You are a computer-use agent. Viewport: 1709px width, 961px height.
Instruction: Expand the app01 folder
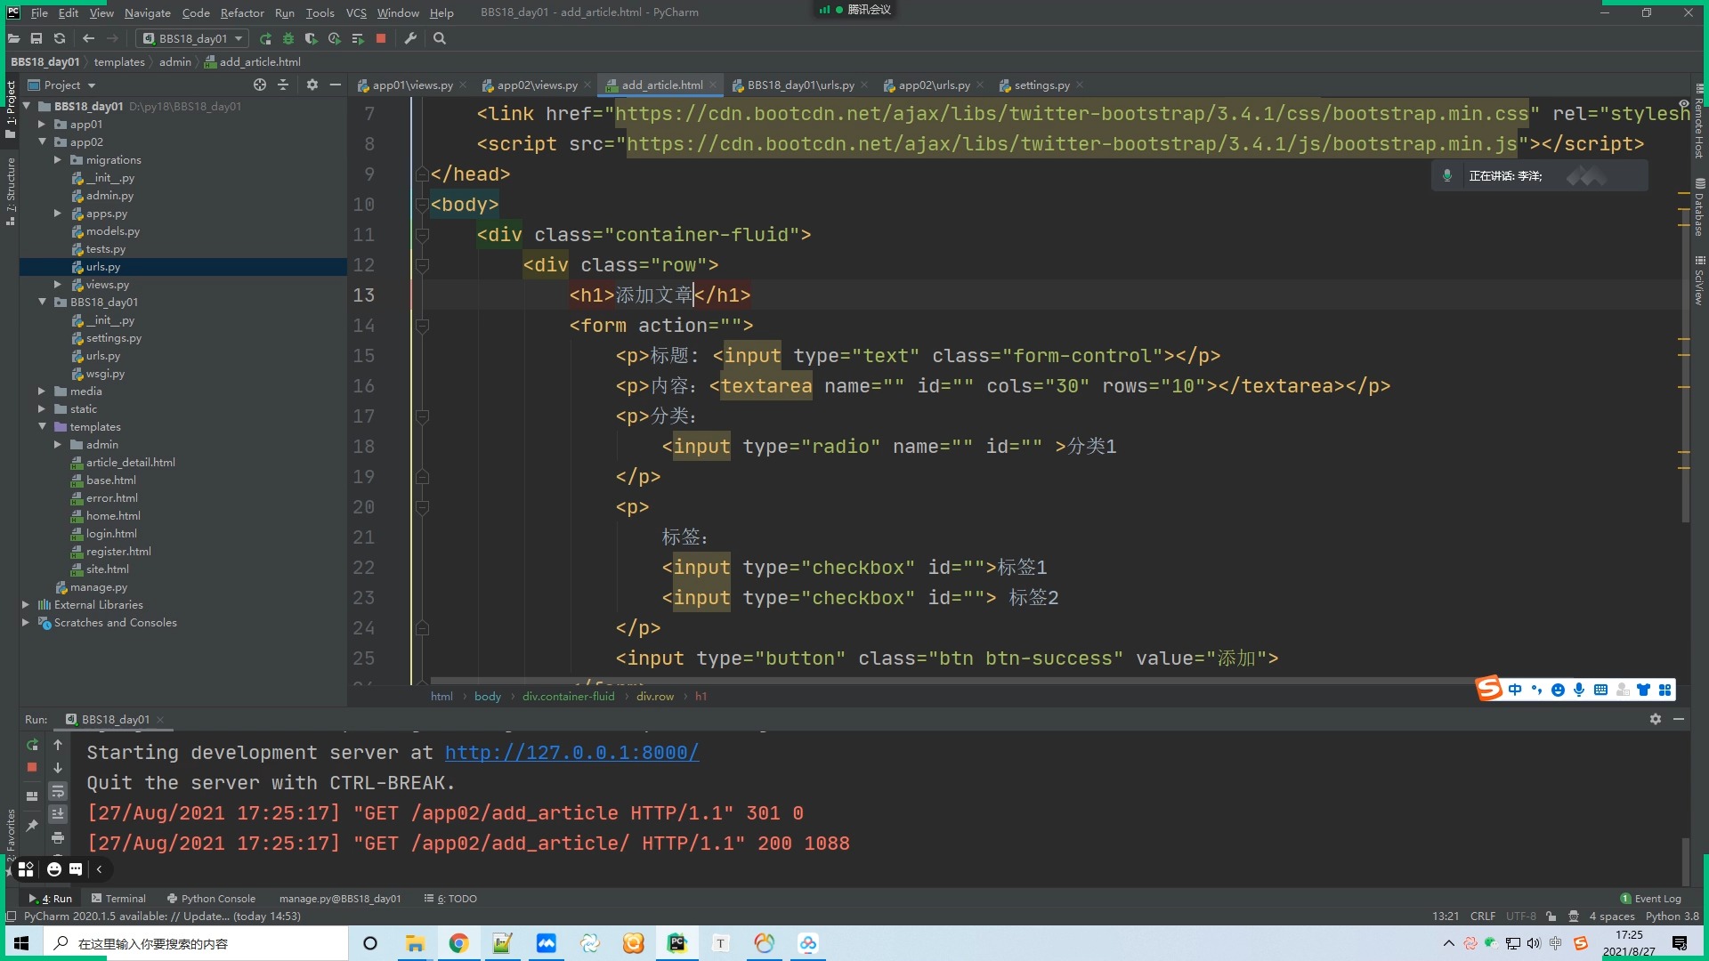pos(42,124)
